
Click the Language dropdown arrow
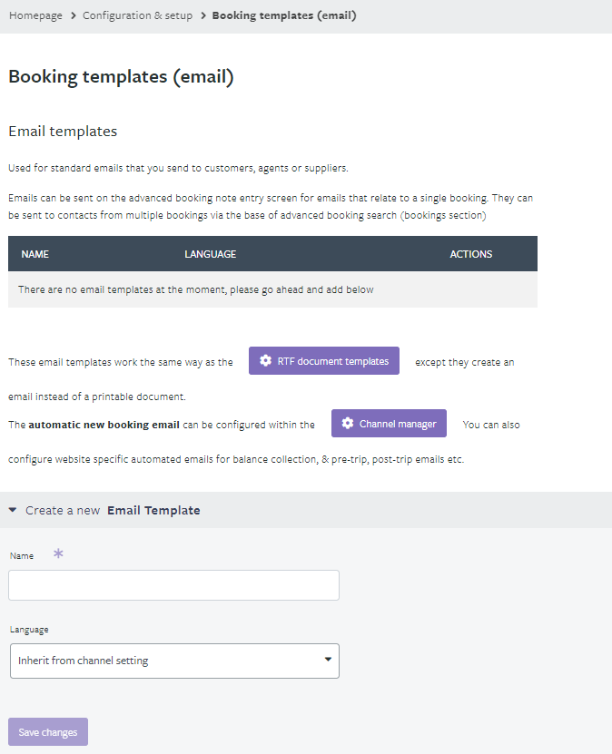328,660
